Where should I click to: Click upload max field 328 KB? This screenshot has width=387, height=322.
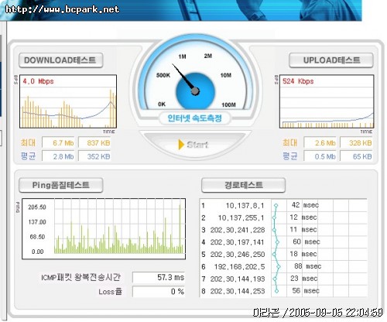(356, 142)
